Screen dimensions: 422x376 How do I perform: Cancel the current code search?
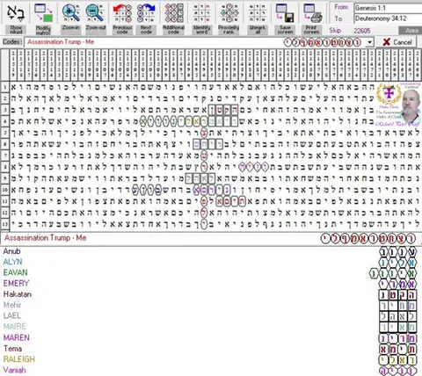coord(396,42)
